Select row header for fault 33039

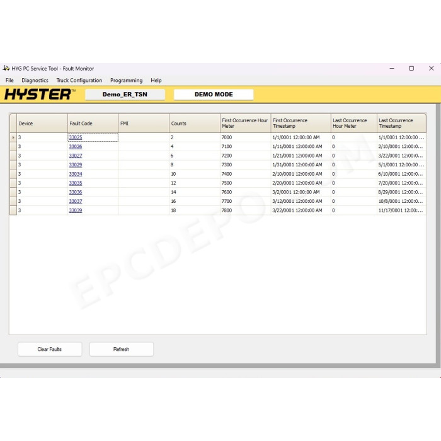click(13, 210)
